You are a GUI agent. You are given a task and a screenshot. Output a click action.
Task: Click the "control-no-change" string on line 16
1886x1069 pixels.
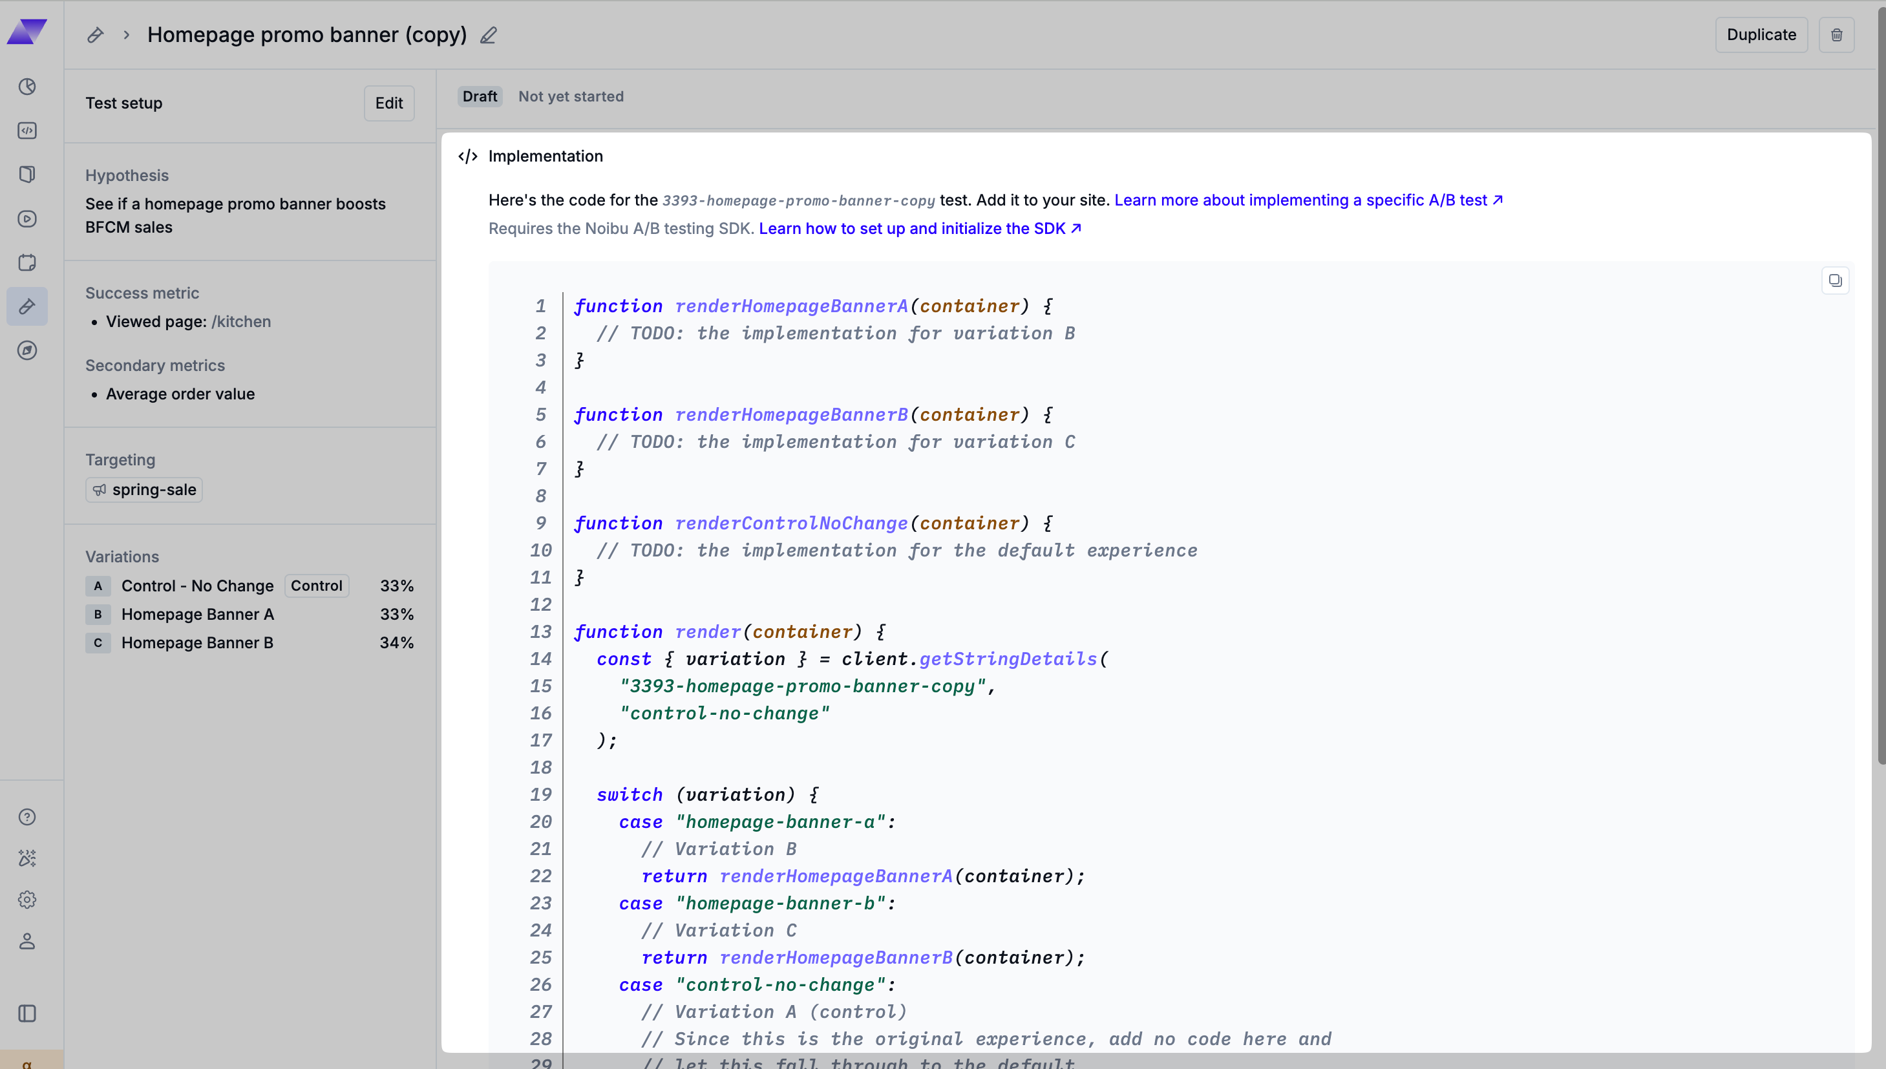(725, 714)
